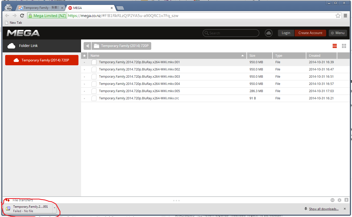The image size is (352, 217).
Task: Open transfer settings gear icon
Action: click(x=339, y=200)
